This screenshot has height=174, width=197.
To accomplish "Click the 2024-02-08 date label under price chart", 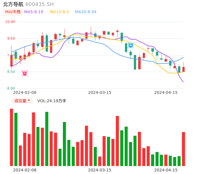I will pos(25,92).
